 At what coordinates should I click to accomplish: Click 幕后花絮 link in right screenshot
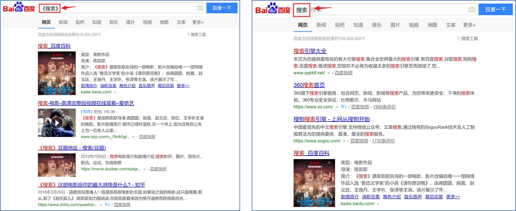click(434, 197)
